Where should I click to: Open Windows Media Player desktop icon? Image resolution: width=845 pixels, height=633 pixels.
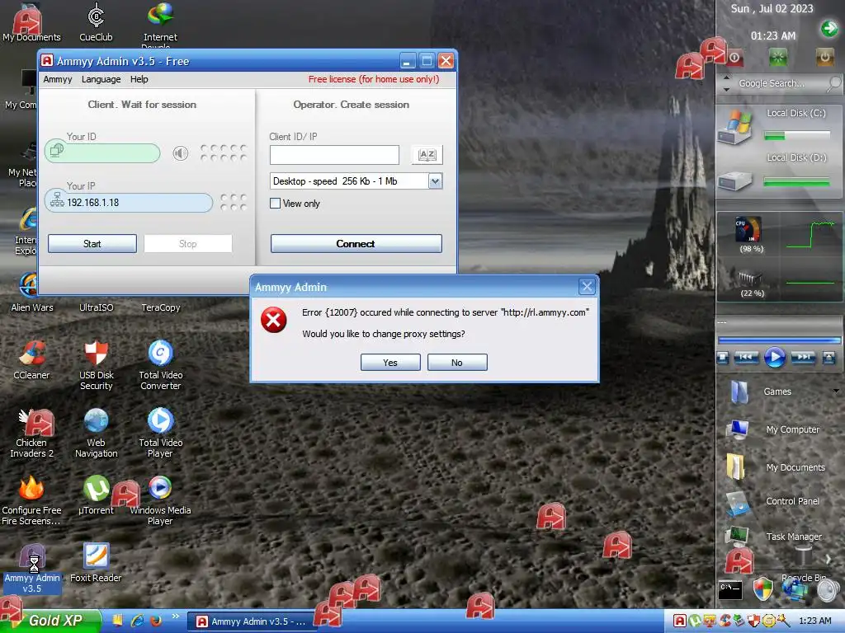[161, 500]
